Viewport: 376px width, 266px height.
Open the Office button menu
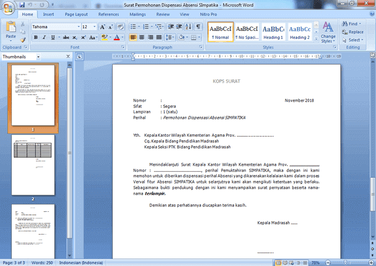(8, 7)
